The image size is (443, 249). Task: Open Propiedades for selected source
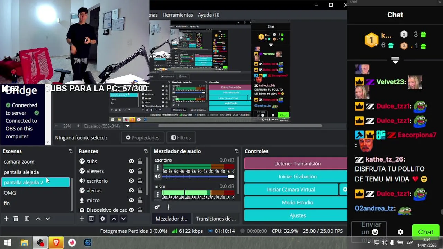tap(143, 138)
